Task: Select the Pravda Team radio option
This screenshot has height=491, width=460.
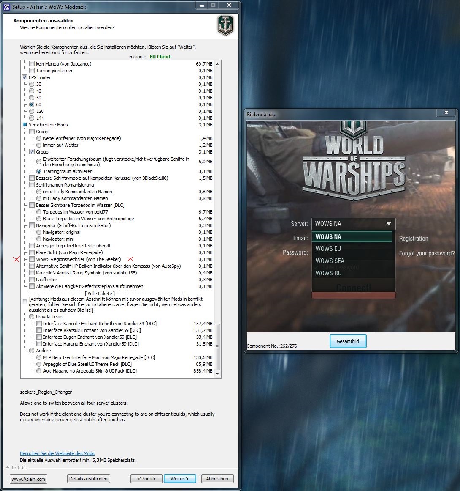Action: coord(32,317)
